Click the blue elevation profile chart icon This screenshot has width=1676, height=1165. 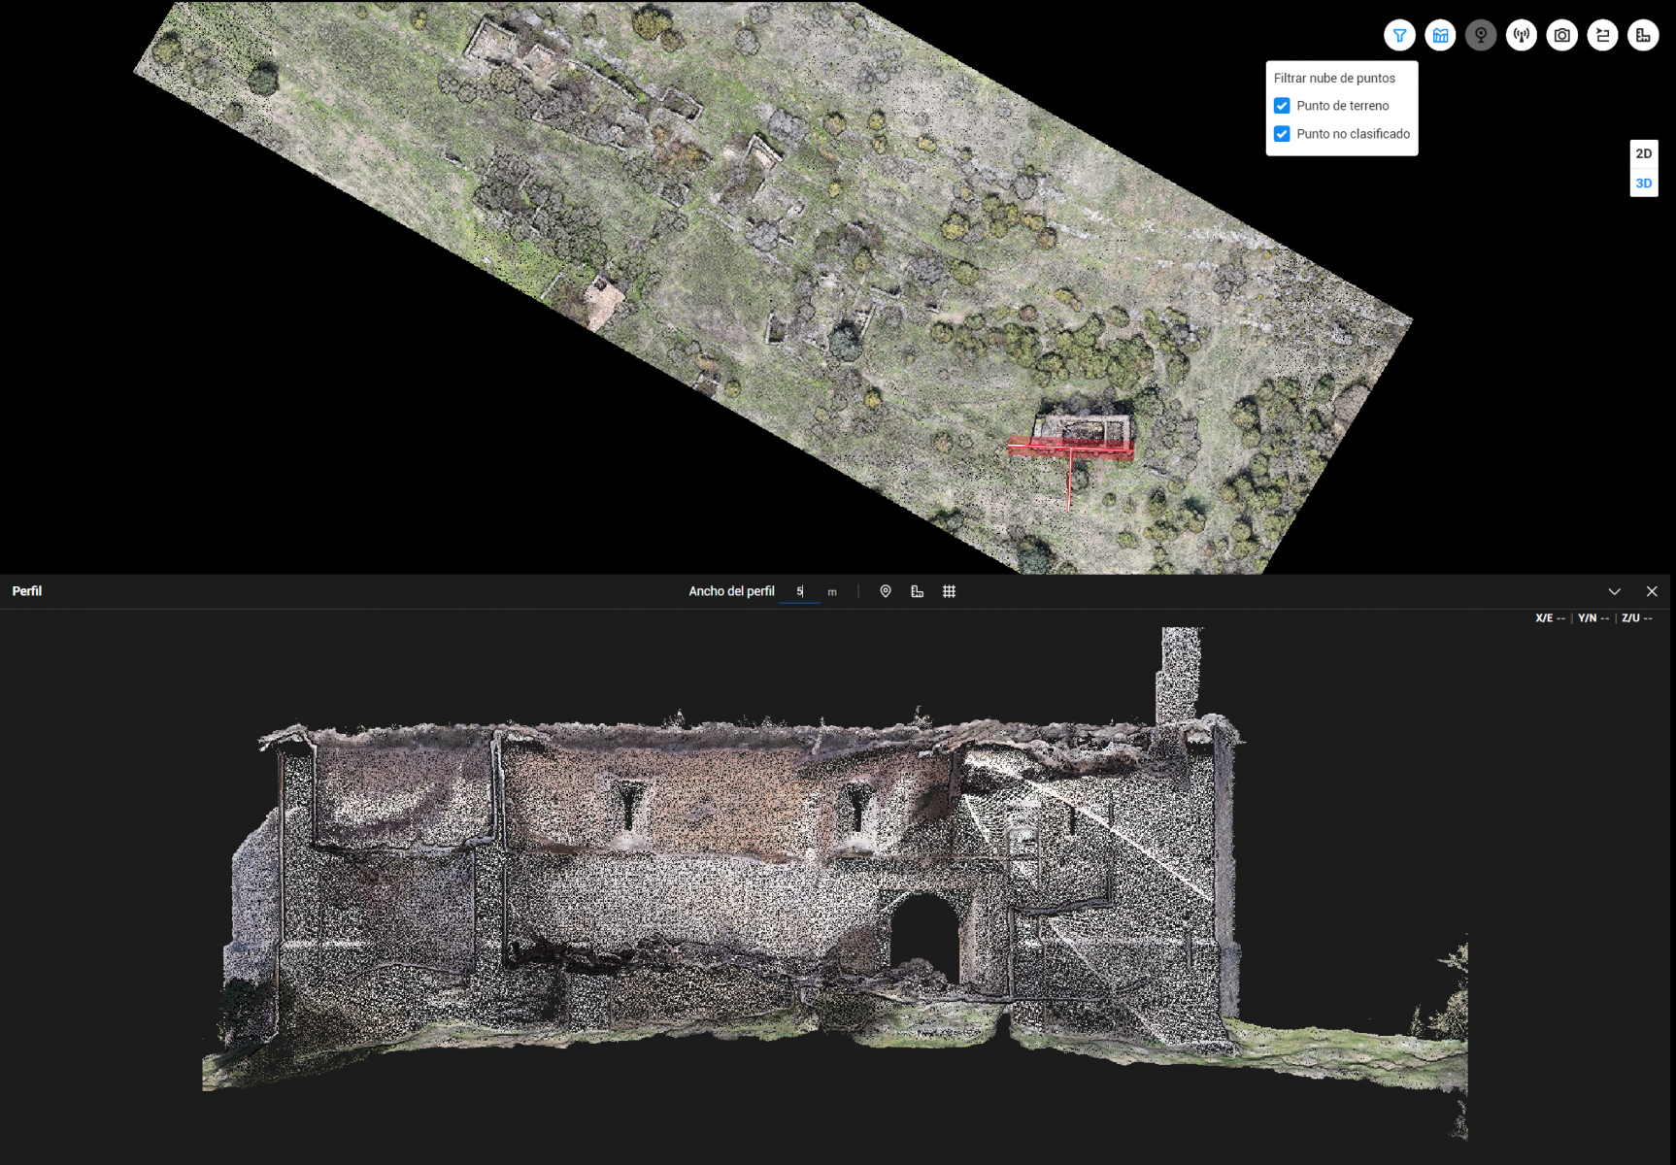pos(1440,36)
